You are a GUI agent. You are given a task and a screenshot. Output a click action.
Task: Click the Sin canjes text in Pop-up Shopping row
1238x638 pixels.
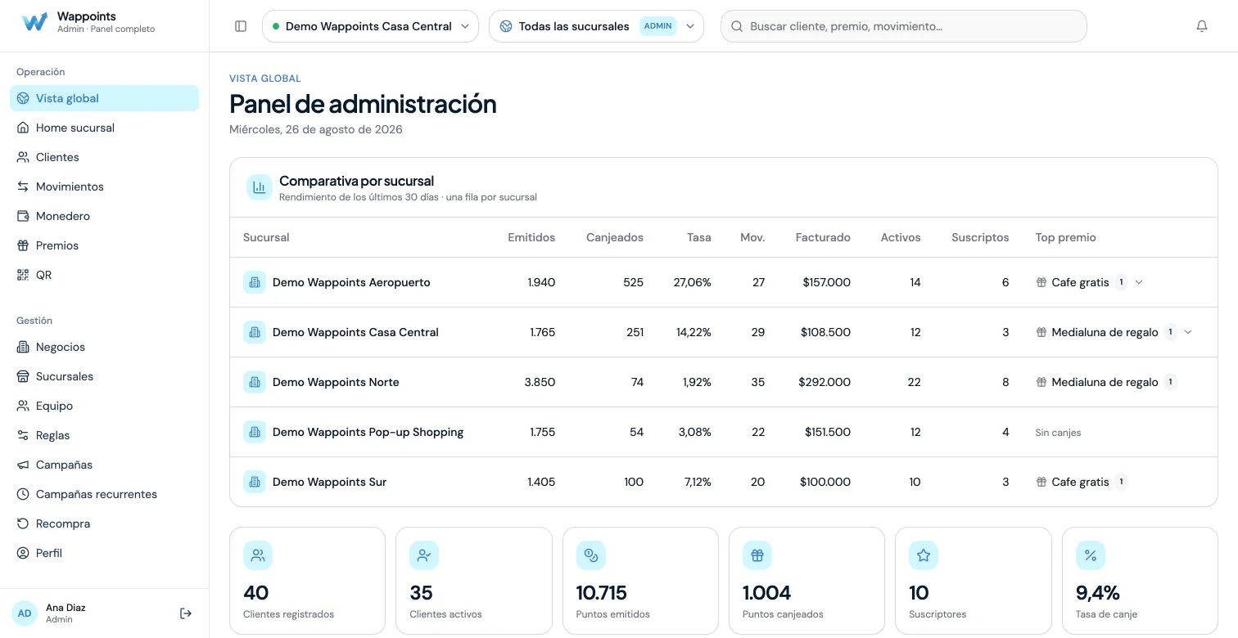click(x=1058, y=433)
